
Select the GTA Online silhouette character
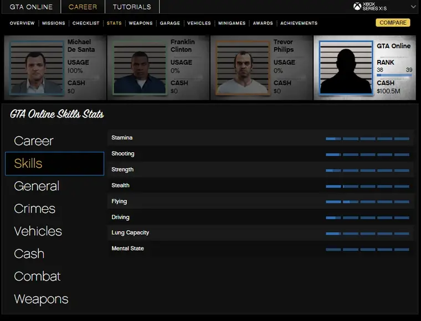pyautogui.click(x=345, y=68)
